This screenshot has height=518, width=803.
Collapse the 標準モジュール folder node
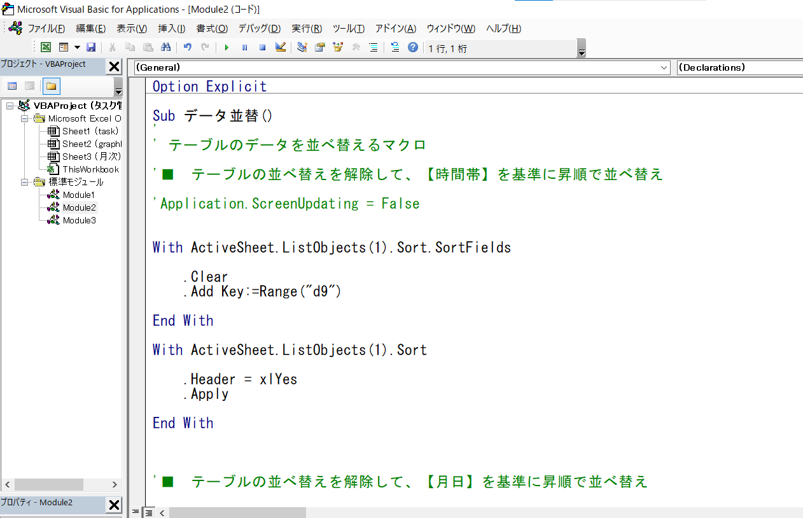pyautogui.click(x=25, y=182)
